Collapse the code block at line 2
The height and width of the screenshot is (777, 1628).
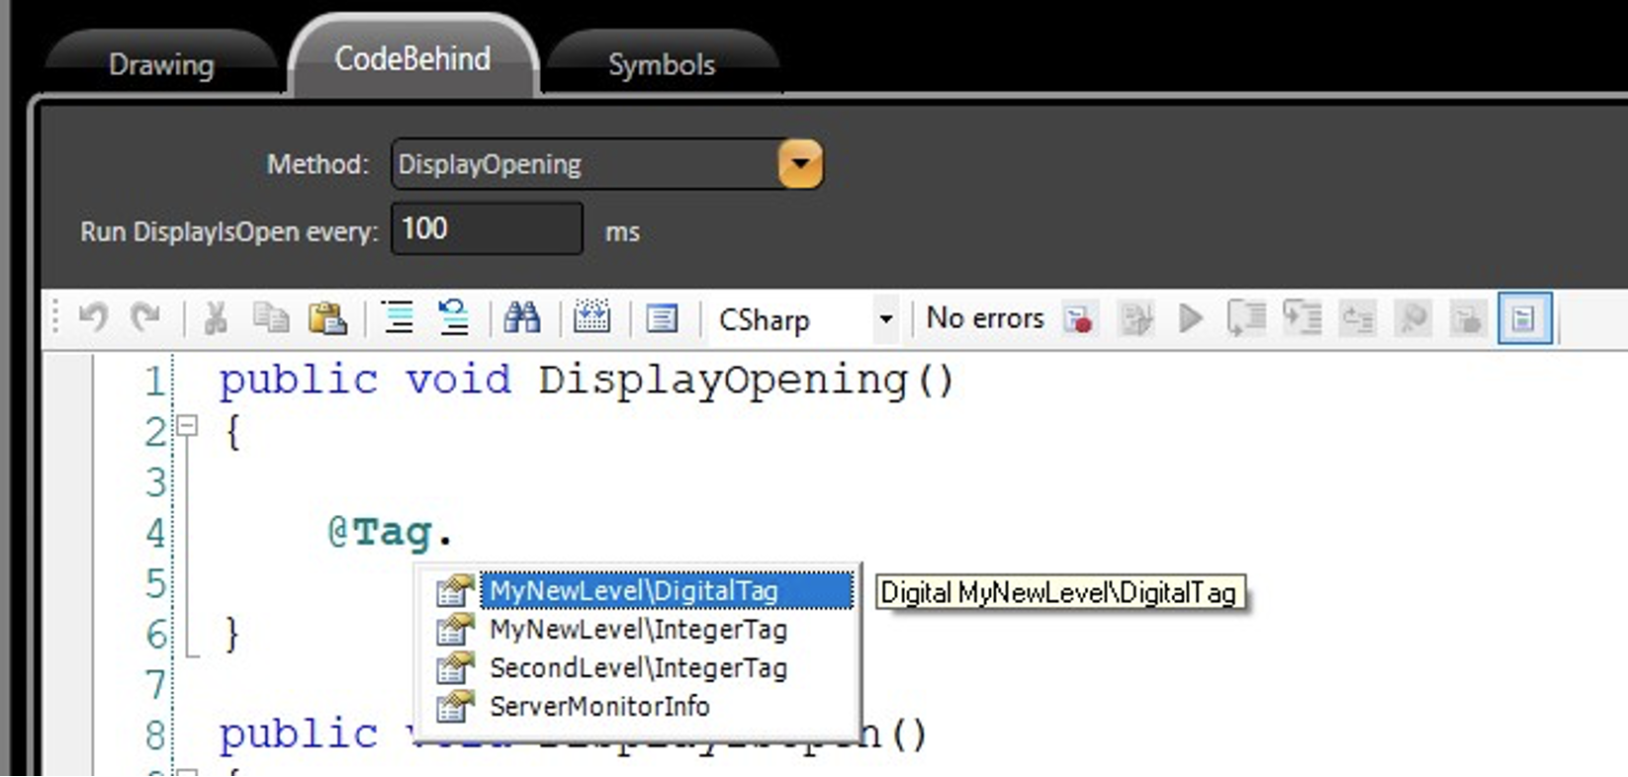[187, 426]
